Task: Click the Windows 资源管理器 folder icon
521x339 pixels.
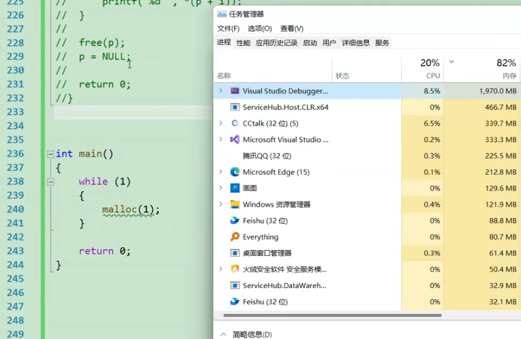Action: tap(235, 204)
